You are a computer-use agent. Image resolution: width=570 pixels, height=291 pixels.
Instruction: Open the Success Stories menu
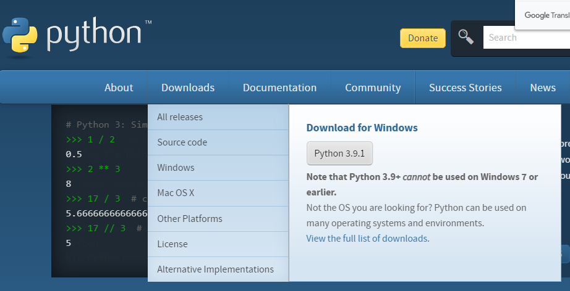coord(466,88)
